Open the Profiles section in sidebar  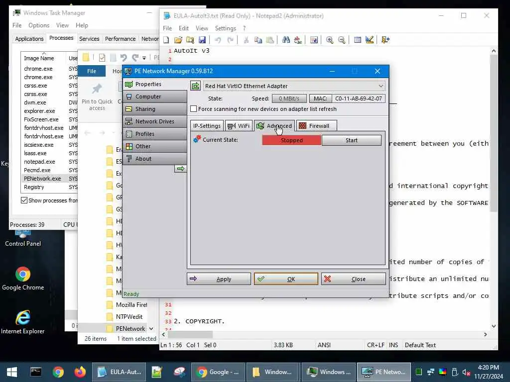155,134
